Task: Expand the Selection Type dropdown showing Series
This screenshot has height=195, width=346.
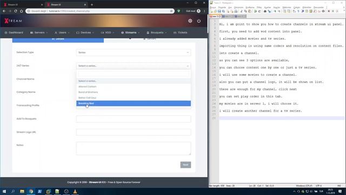Action: (134, 53)
